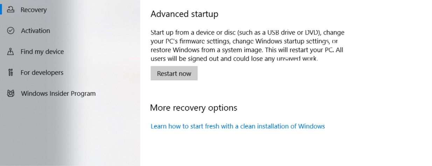Click the Advanced startup heading
432x166 pixels.
click(x=184, y=14)
